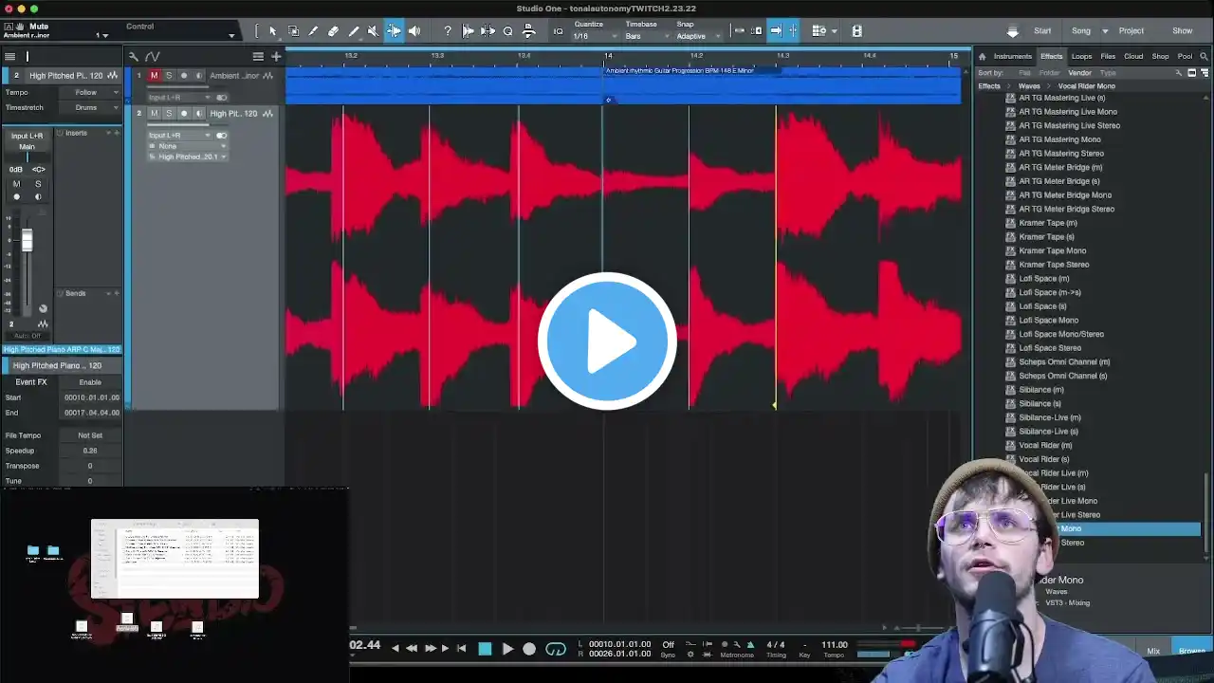Screen dimensions: 1214x683
Task: Select Scheps Omni Channel (m) effect
Action: (1064, 362)
